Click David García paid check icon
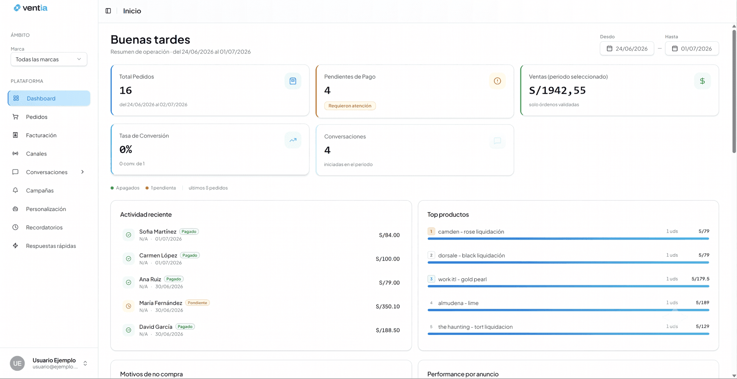 129,330
